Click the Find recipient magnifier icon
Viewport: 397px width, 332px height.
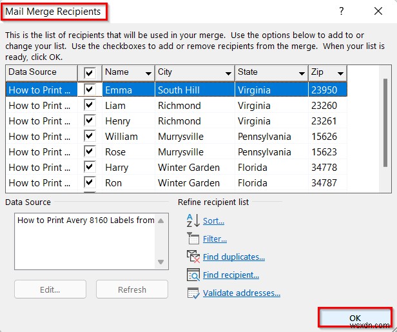[193, 275]
